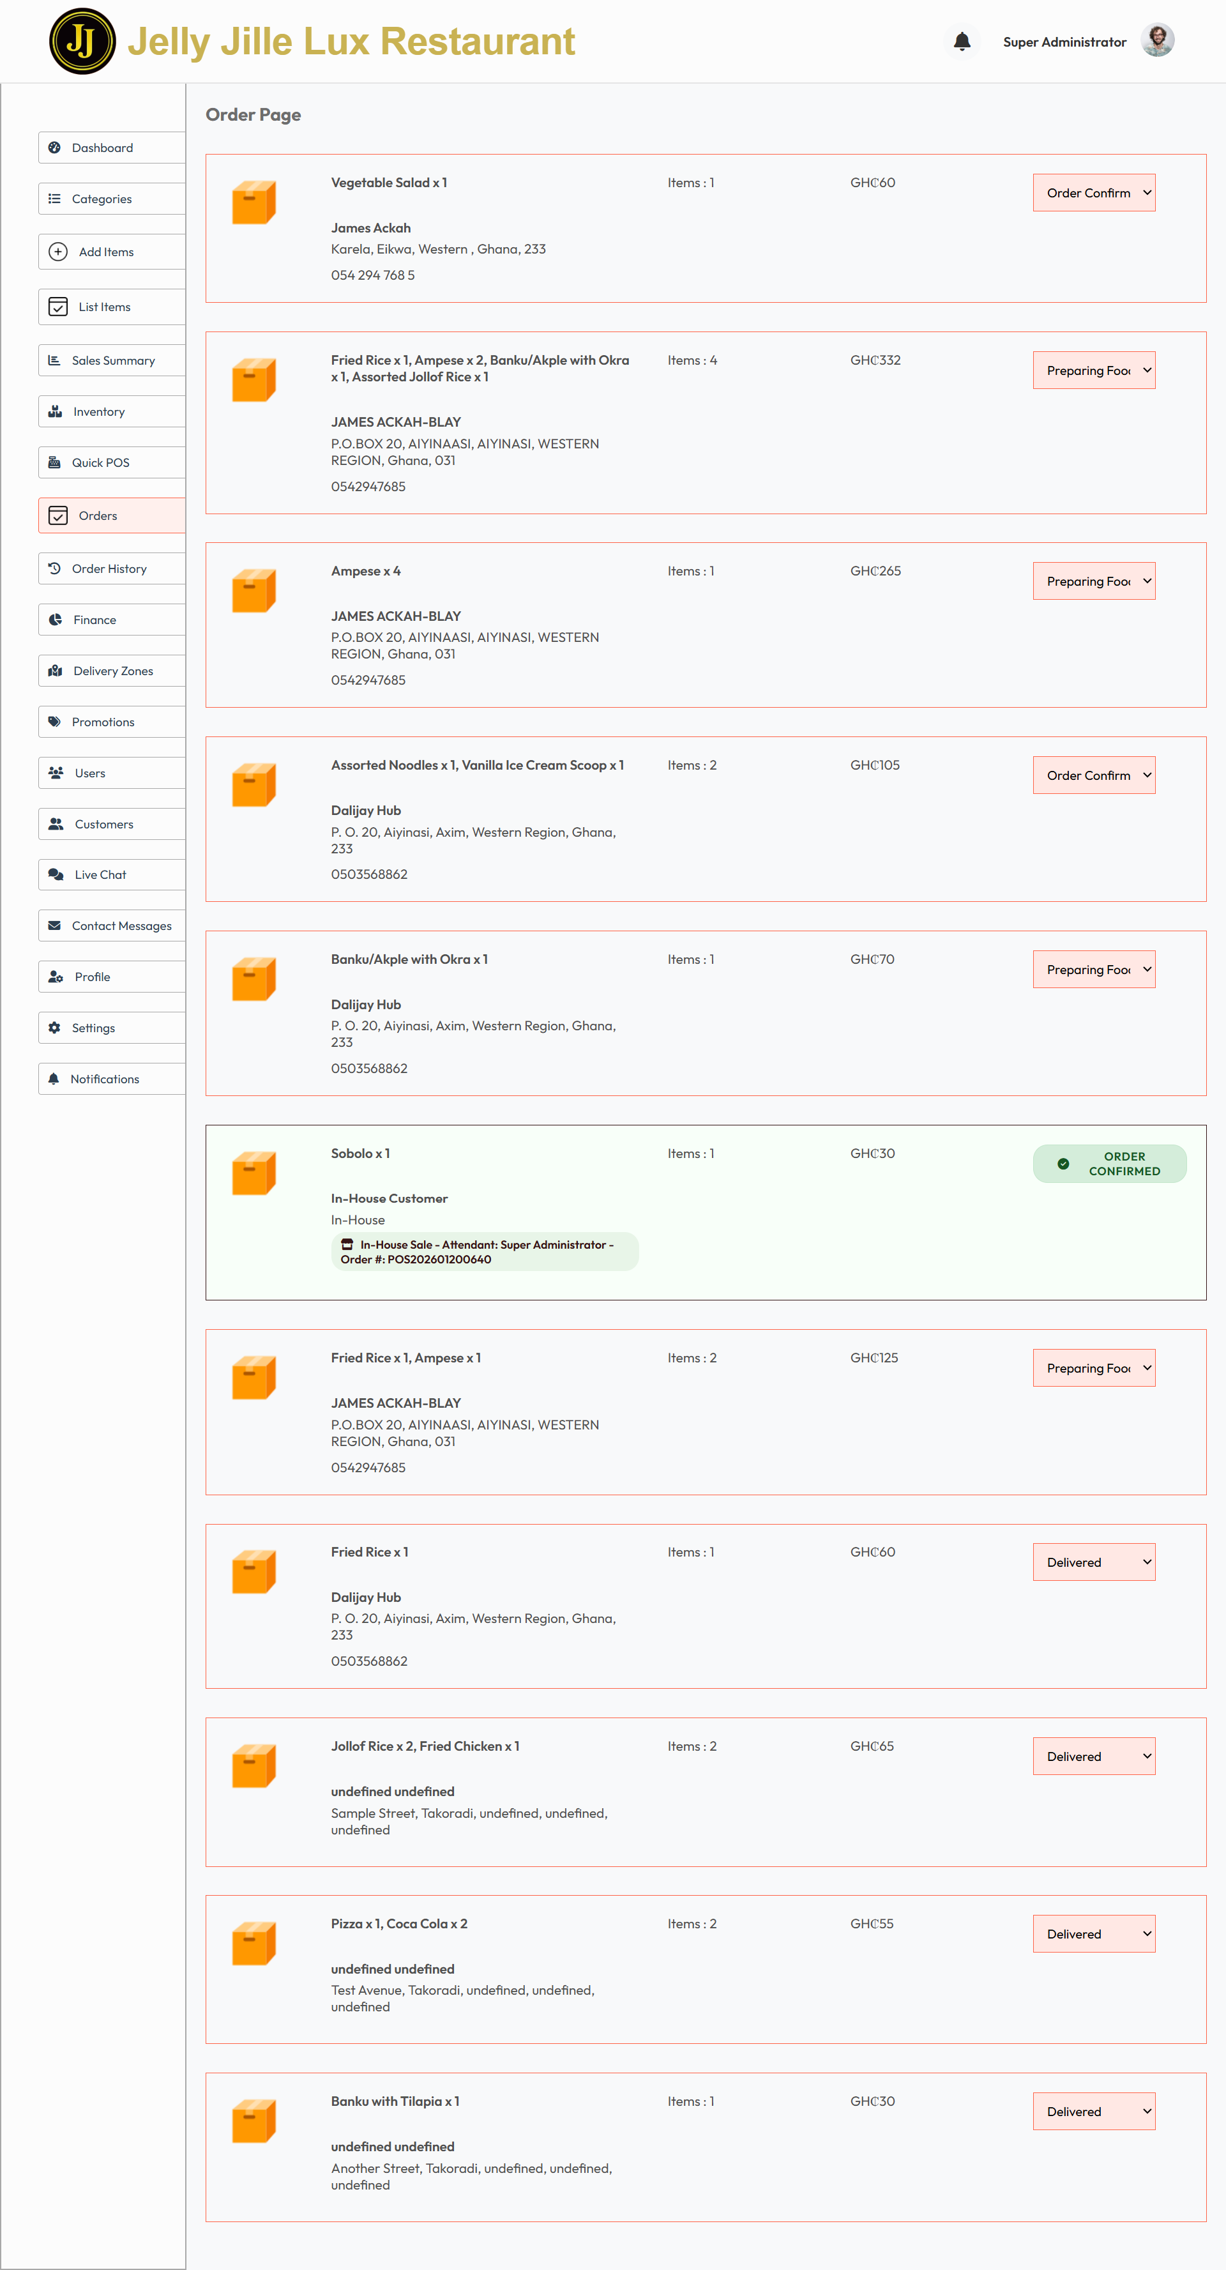Click the Add Items plus-circle icon
The height and width of the screenshot is (2270, 1226).
click(58, 252)
